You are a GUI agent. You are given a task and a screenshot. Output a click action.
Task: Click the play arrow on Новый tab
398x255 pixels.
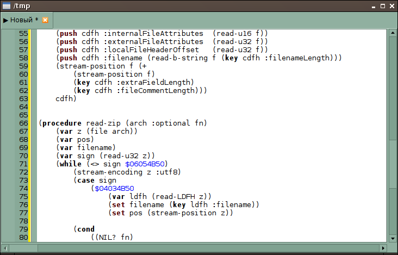coord(6,20)
